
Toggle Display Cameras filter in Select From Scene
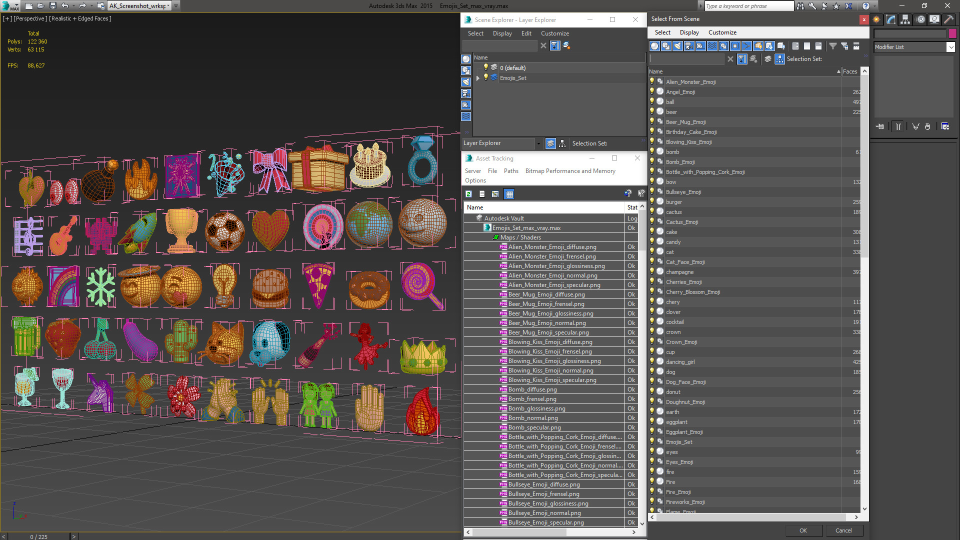[689, 46]
